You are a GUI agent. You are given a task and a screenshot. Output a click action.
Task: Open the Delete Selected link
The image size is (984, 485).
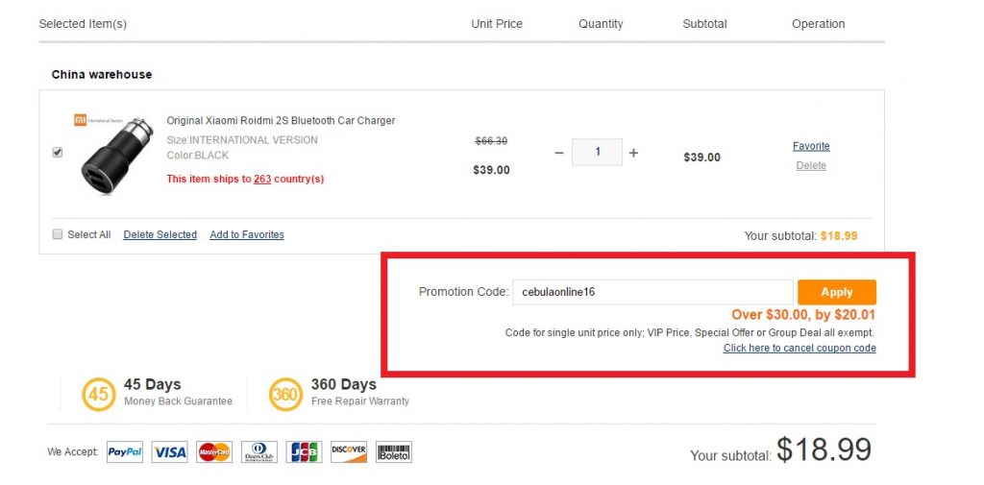160,234
